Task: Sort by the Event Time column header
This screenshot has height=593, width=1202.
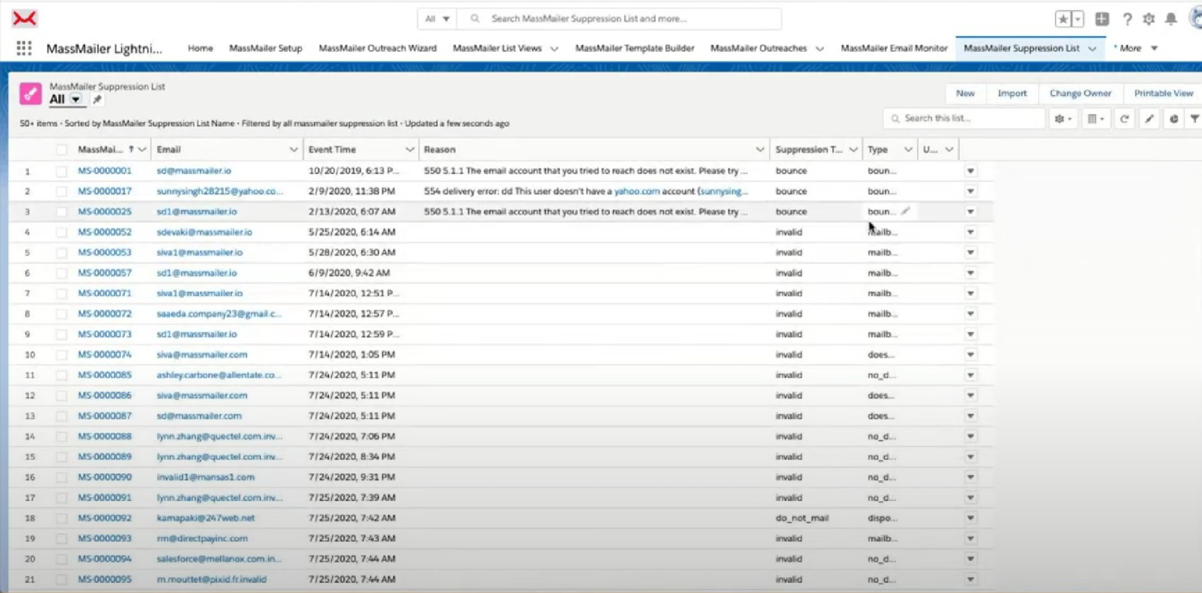Action: click(332, 149)
